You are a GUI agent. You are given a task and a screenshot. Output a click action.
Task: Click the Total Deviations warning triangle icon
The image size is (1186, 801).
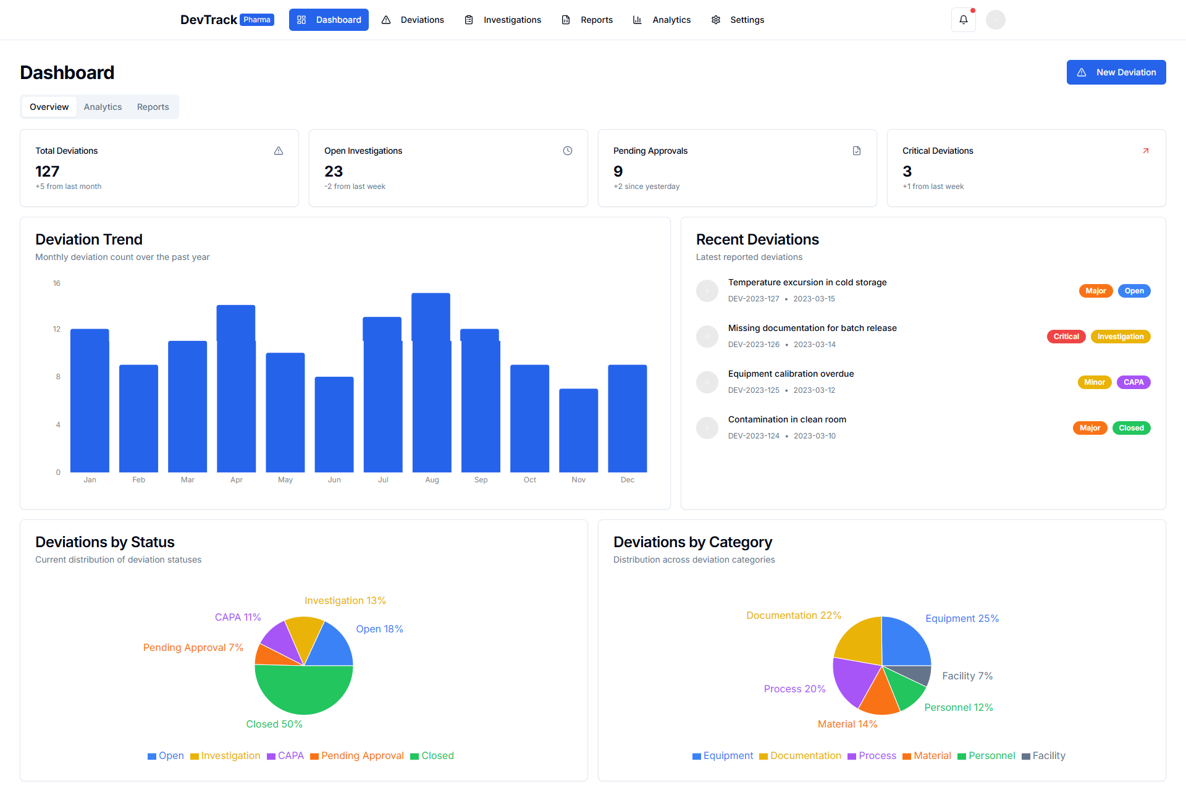pyautogui.click(x=279, y=151)
